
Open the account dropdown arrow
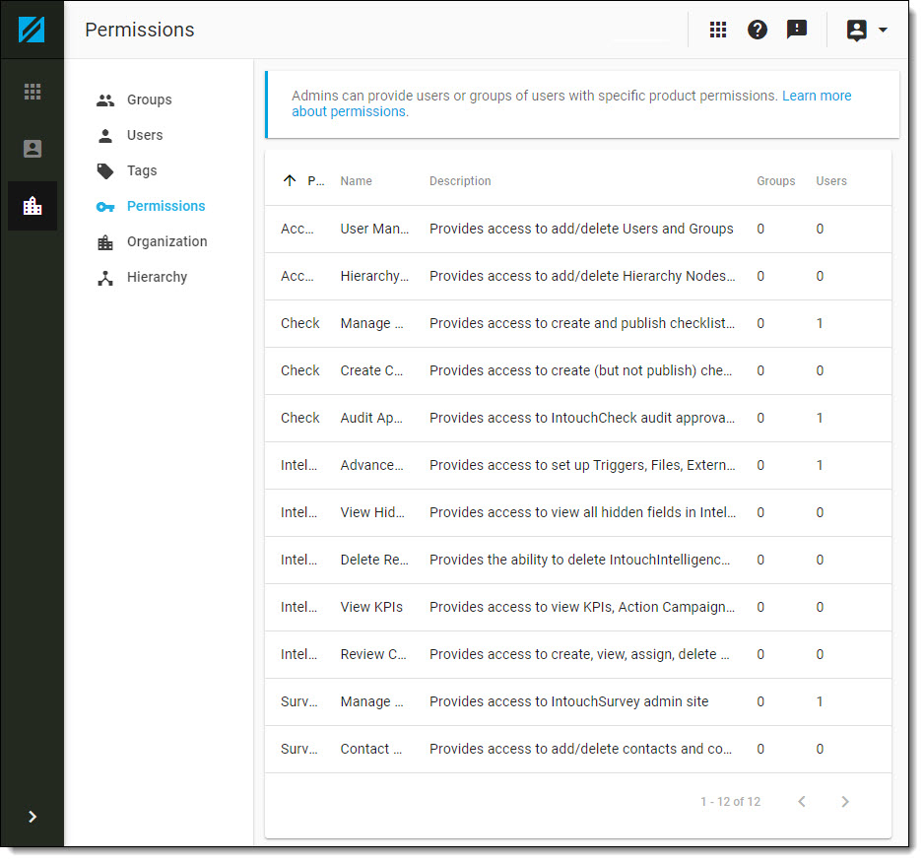pos(884,30)
